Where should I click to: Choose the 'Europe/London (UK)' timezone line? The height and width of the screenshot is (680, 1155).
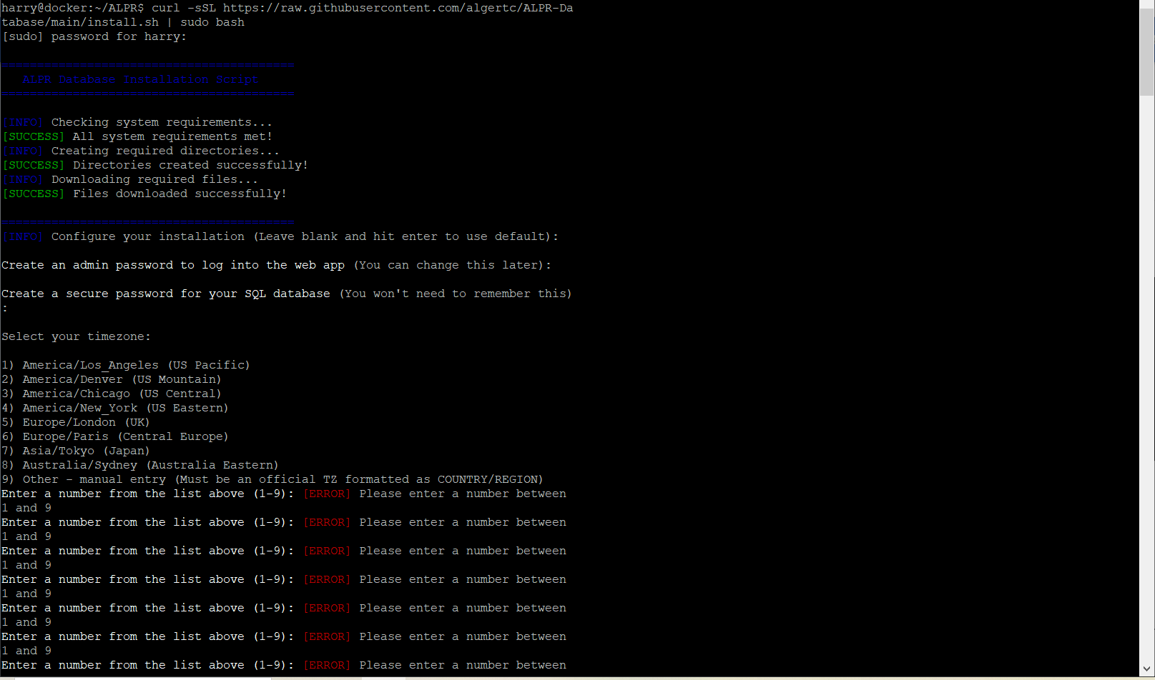coord(86,422)
